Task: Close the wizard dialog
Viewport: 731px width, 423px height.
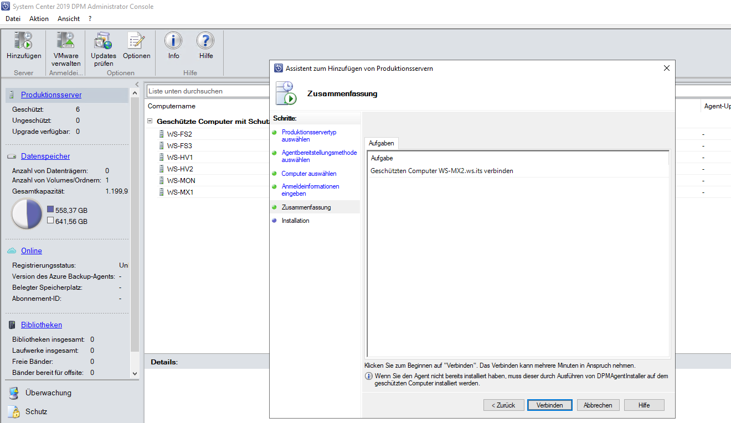Action: pos(666,68)
